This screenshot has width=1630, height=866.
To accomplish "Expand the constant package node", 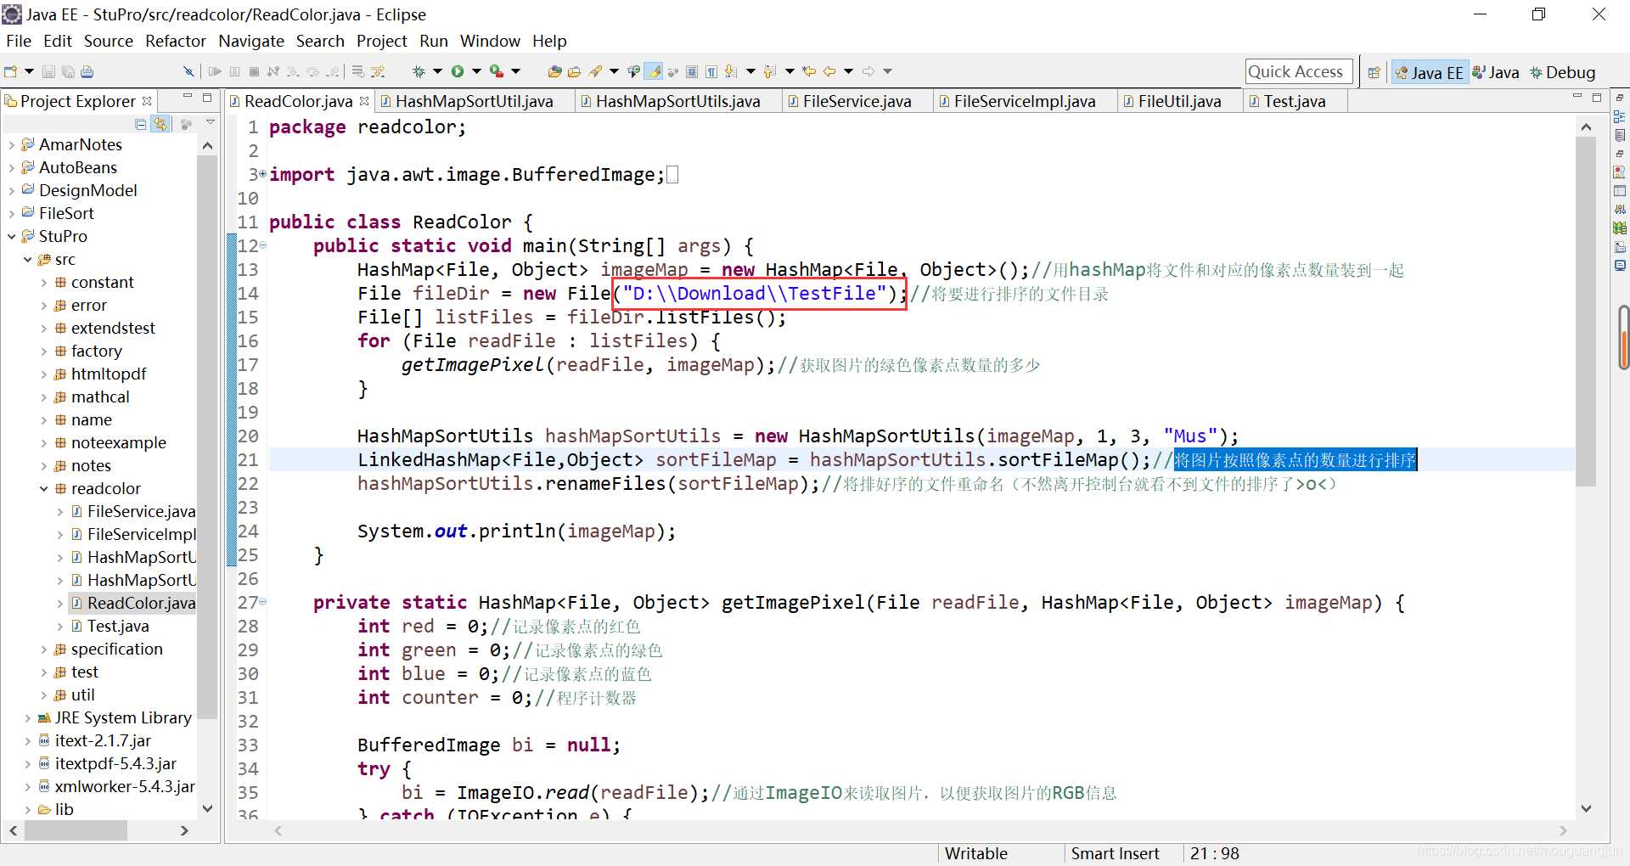I will (x=44, y=283).
